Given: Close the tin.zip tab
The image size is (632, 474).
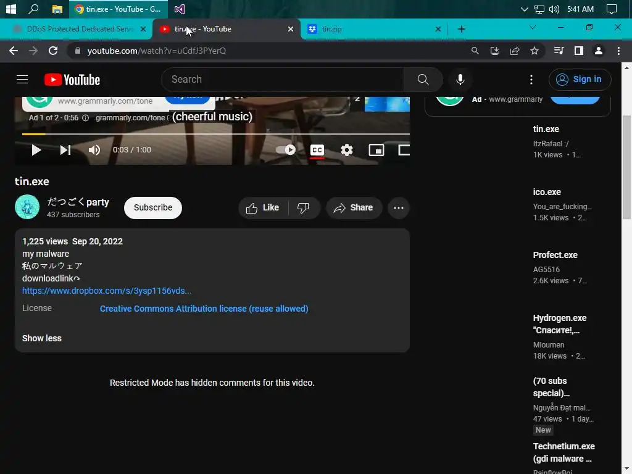Looking at the screenshot, I should click(438, 29).
